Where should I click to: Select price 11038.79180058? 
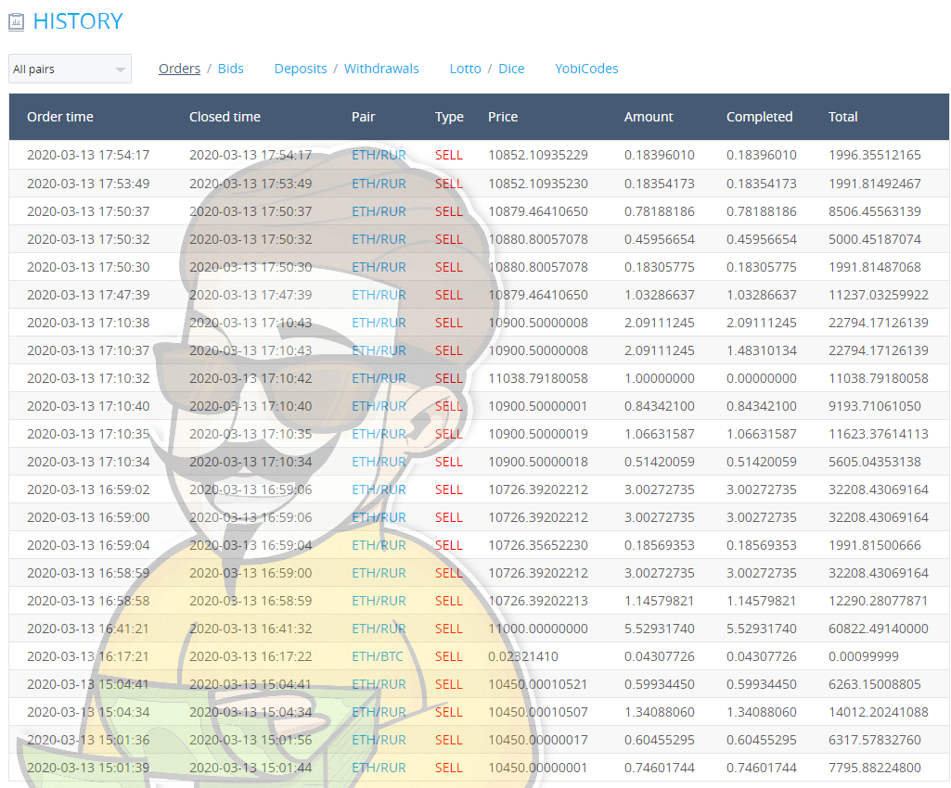[538, 378]
